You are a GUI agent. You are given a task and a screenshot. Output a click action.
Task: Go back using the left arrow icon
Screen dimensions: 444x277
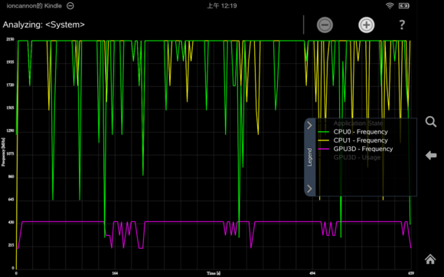pyautogui.click(x=431, y=156)
